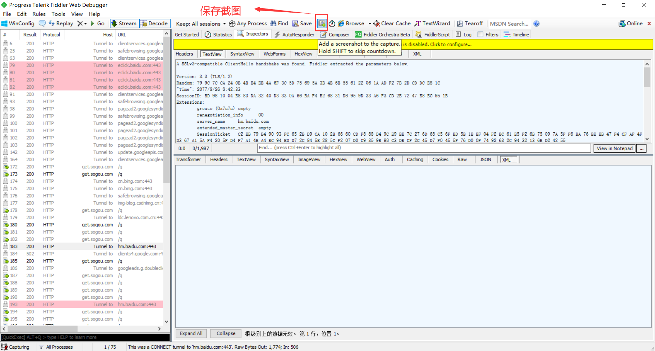Click the Online status indicator

(630, 24)
